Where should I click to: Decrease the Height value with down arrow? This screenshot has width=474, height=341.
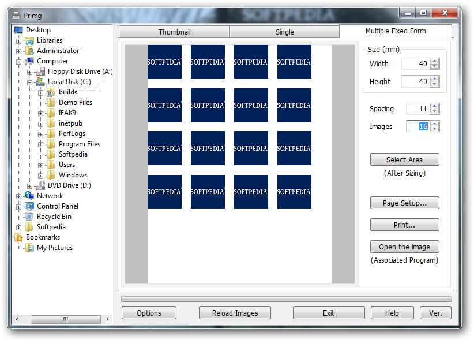click(435, 84)
